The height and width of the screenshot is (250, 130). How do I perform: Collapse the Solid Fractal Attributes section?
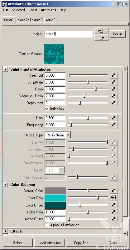tap(6, 69)
